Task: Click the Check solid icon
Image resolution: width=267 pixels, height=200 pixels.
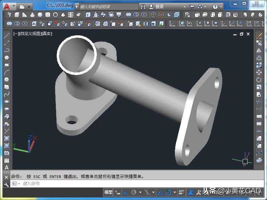Action: click(x=161, y=23)
